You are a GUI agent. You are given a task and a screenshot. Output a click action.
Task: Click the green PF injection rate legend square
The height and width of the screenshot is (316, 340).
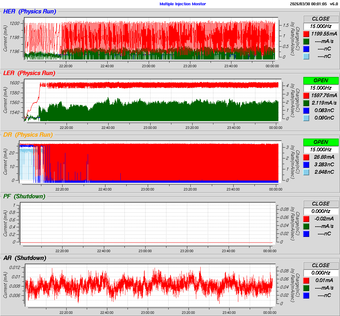pos(306,226)
